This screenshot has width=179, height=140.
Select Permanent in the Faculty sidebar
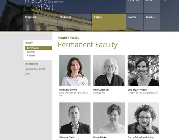pyautogui.click(x=39, y=48)
